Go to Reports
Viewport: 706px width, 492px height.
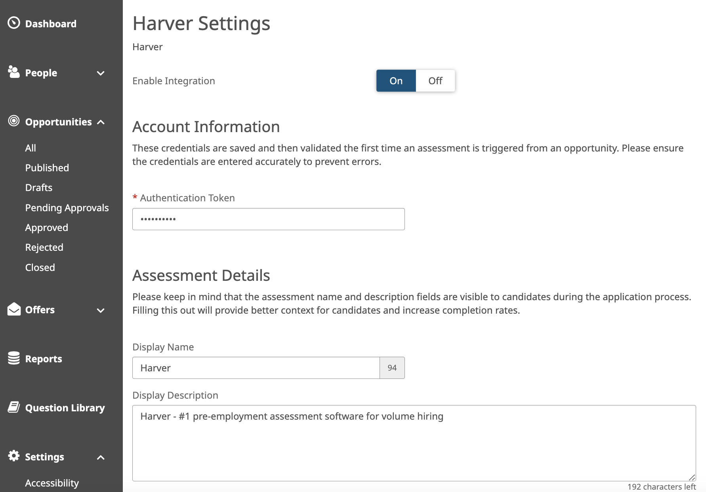pyautogui.click(x=44, y=359)
